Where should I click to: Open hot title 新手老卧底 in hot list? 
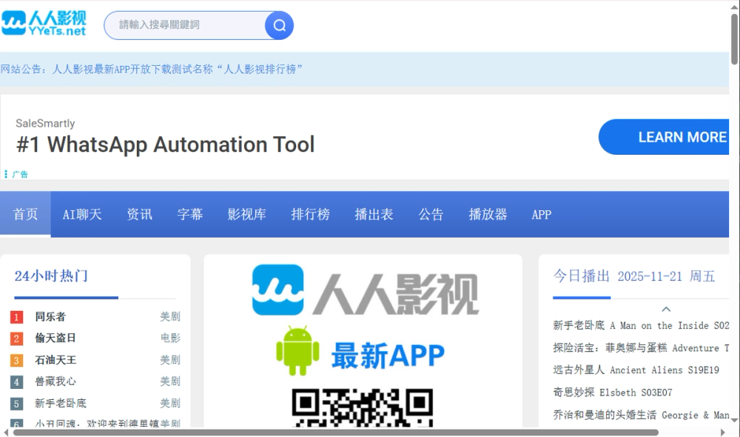click(61, 404)
